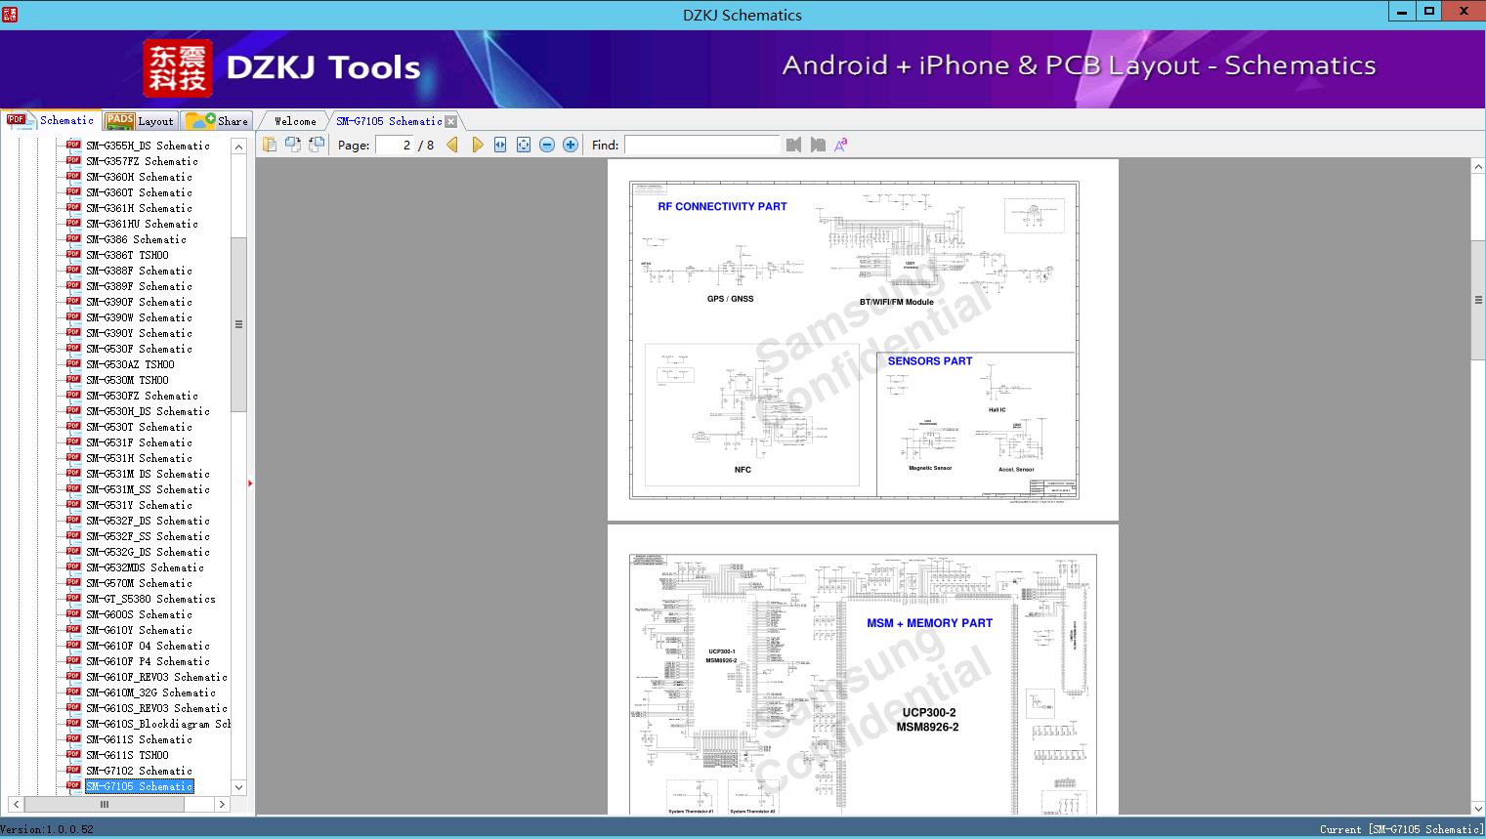
Task: Click the tree horizontal scroll right arrow
Action: [222, 804]
